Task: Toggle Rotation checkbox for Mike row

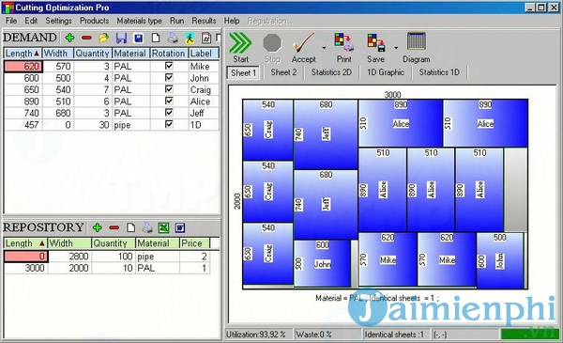Action: pyautogui.click(x=169, y=66)
